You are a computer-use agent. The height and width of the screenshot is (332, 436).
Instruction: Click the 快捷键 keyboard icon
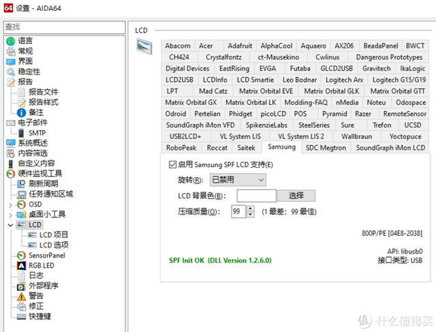21,317
